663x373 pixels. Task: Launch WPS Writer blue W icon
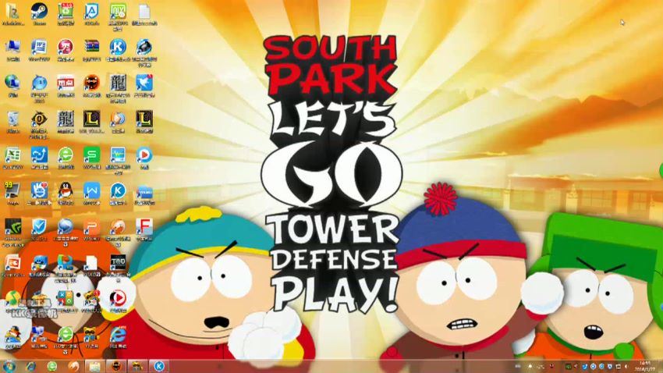pos(91,190)
